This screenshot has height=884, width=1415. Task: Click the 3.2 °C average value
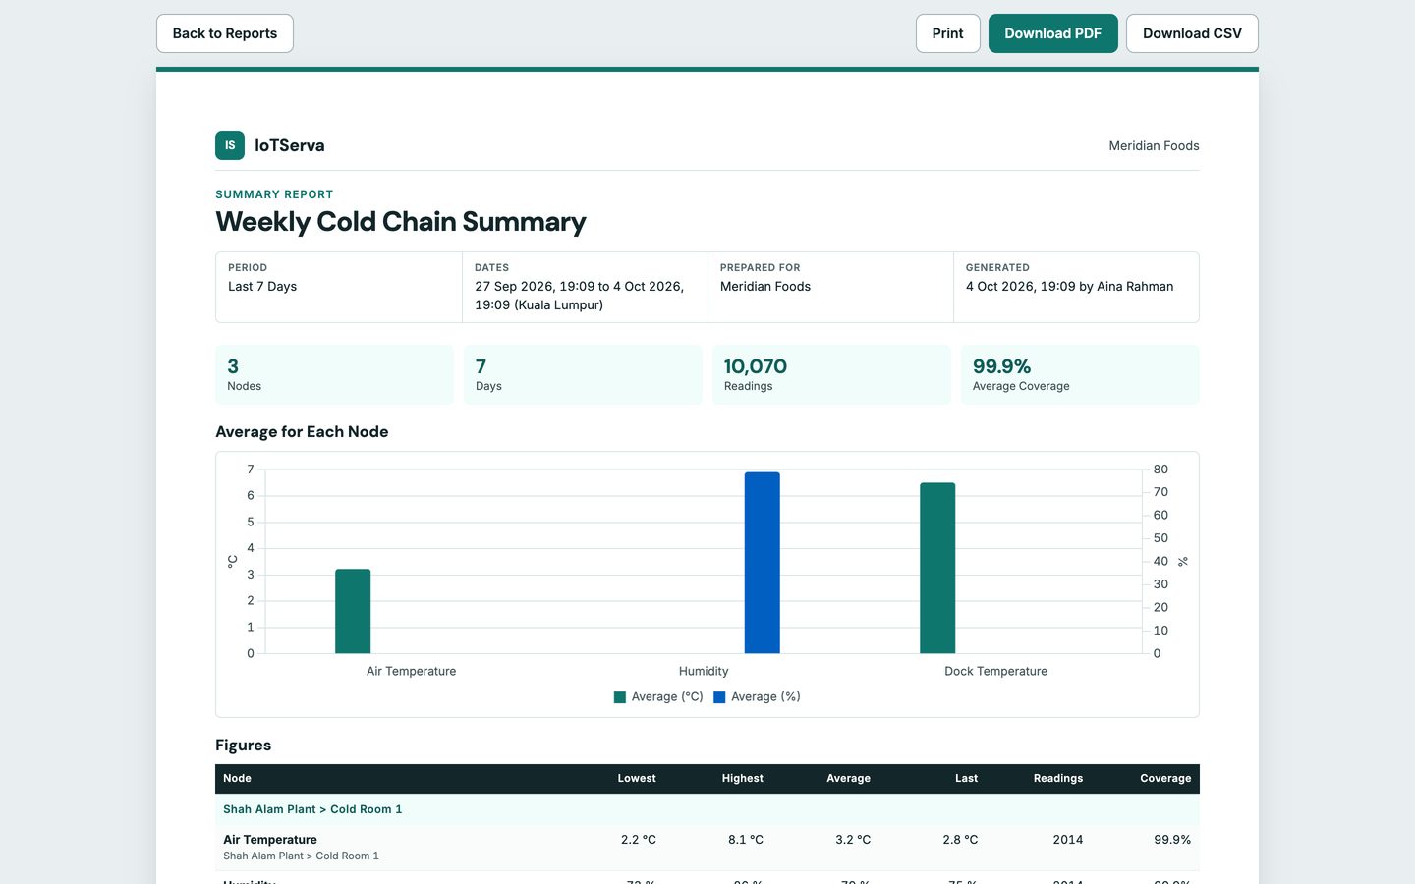853,840
